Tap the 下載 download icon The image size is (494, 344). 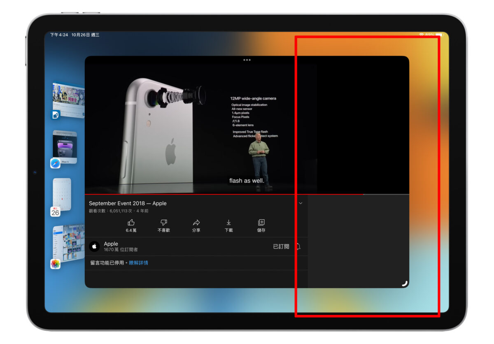229,223
